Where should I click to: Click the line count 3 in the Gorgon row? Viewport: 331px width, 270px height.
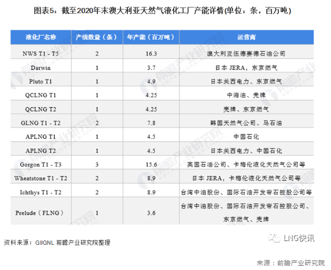pyautogui.click(x=97, y=165)
